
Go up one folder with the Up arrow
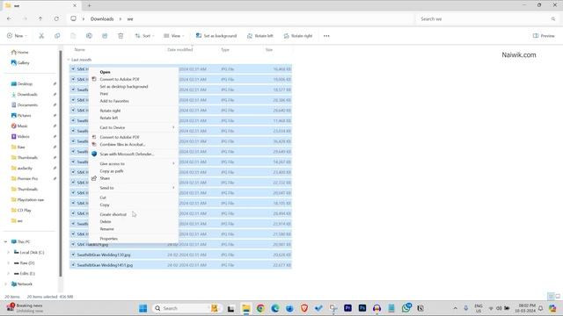(x=40, y=18)
